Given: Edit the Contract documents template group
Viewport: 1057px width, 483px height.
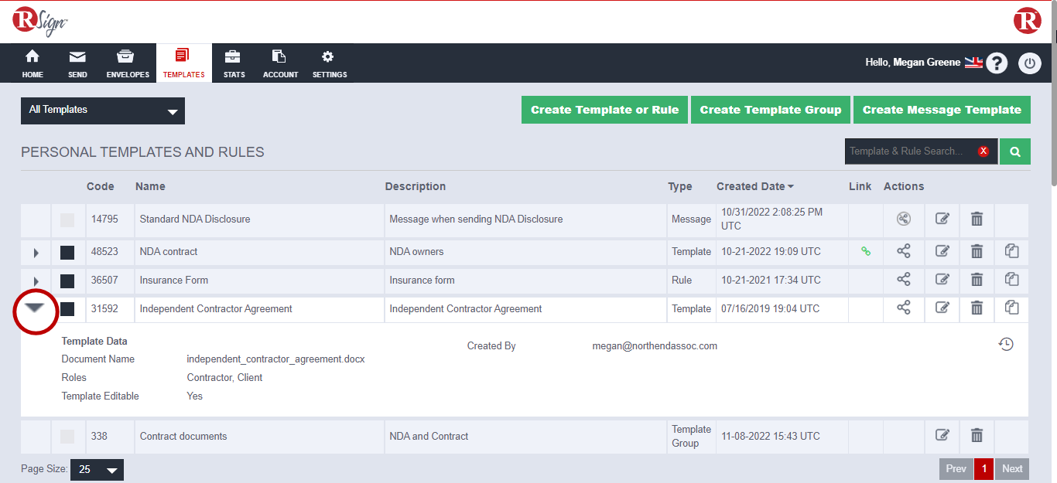Looking at the screenshot, I should 942,435.
